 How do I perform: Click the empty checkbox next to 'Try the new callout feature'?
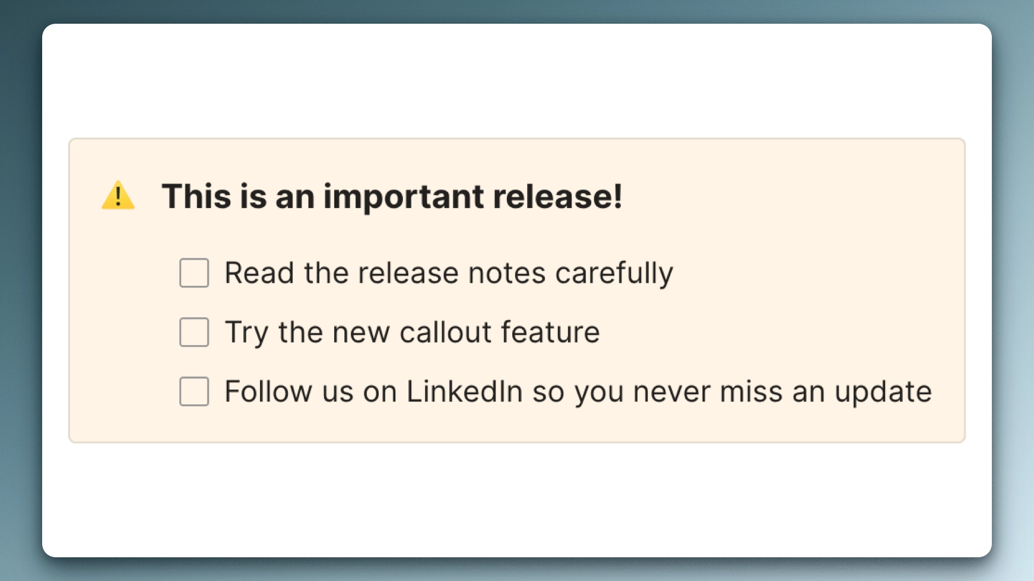193,332
